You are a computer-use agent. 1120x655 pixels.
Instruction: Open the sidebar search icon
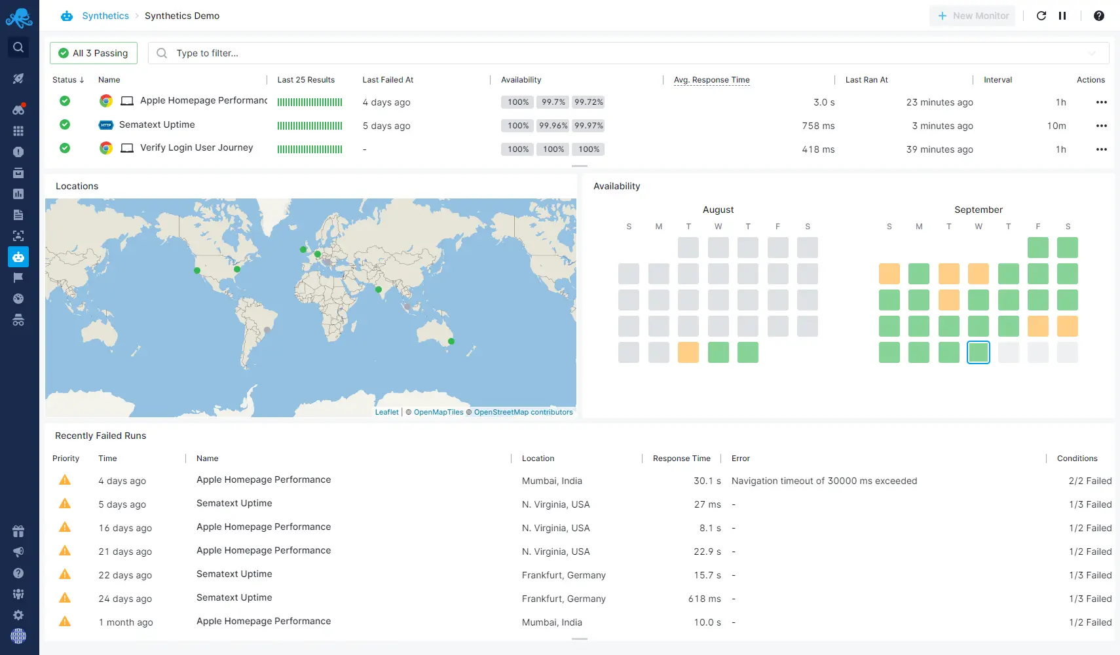coord(18,47)
